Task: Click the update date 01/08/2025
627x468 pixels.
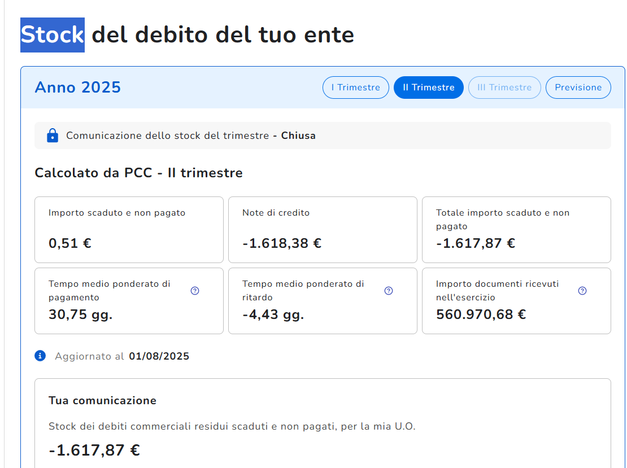Action: coord(159,356)
